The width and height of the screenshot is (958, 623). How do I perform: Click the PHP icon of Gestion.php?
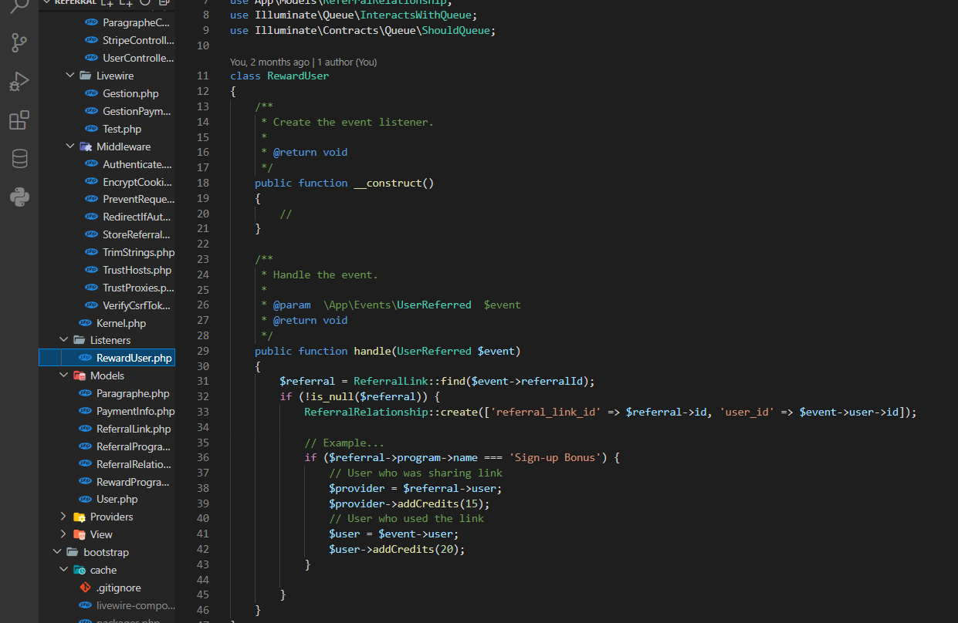[91, 93]
